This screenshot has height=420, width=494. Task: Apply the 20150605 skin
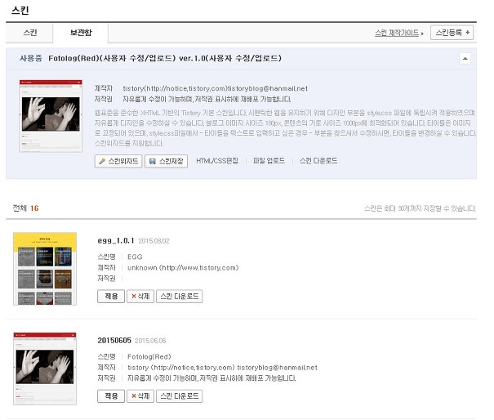(111, 396)
